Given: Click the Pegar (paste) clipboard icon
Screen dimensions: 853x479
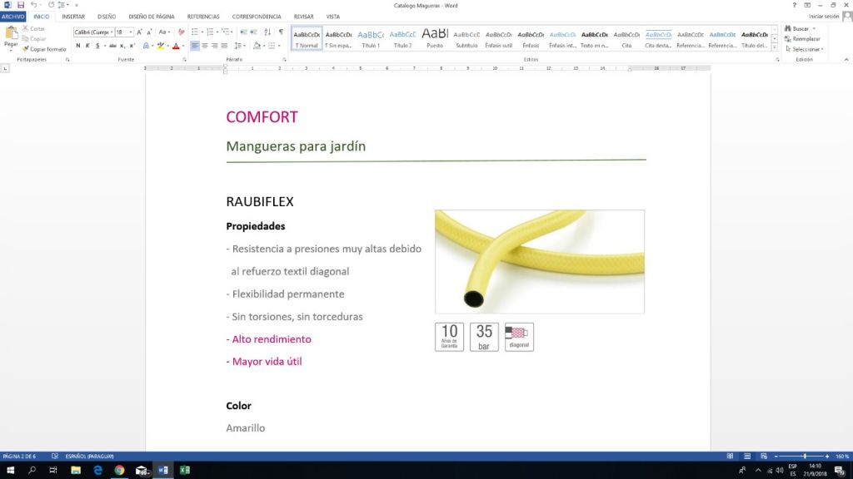Looking at the screenshot, I should click(x=11, y=33).
